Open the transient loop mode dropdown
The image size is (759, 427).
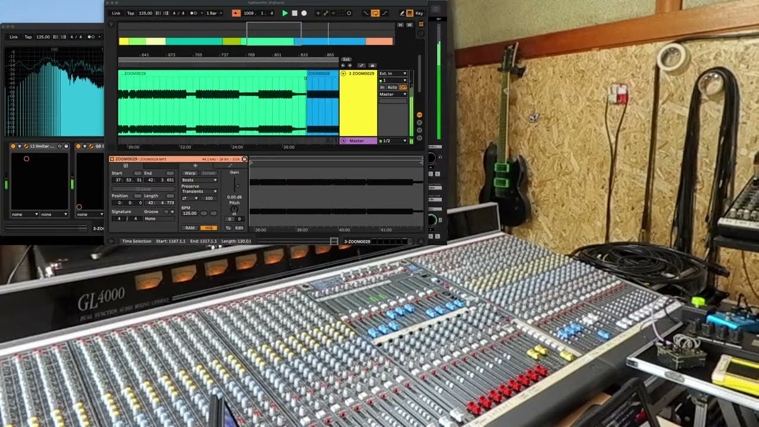(x=190, y=198)
